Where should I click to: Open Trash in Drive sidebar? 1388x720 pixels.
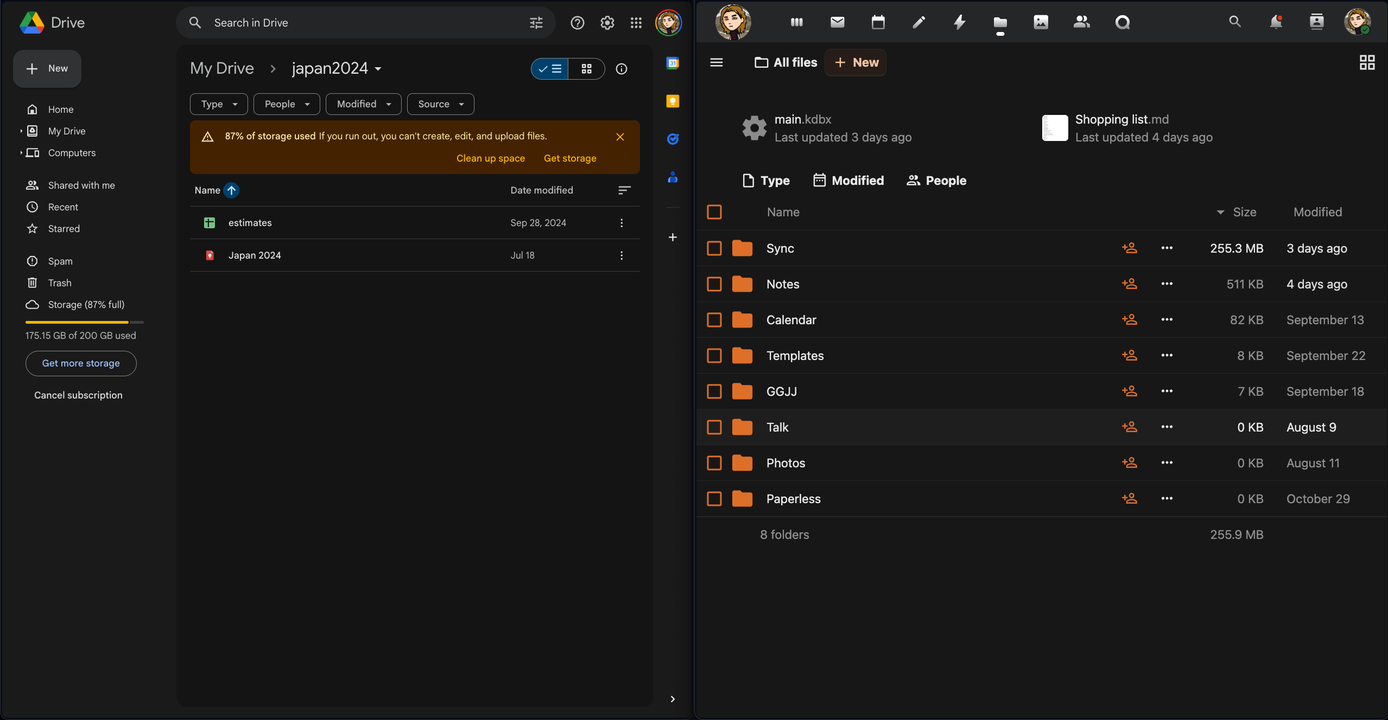click(x=60, y=283)
